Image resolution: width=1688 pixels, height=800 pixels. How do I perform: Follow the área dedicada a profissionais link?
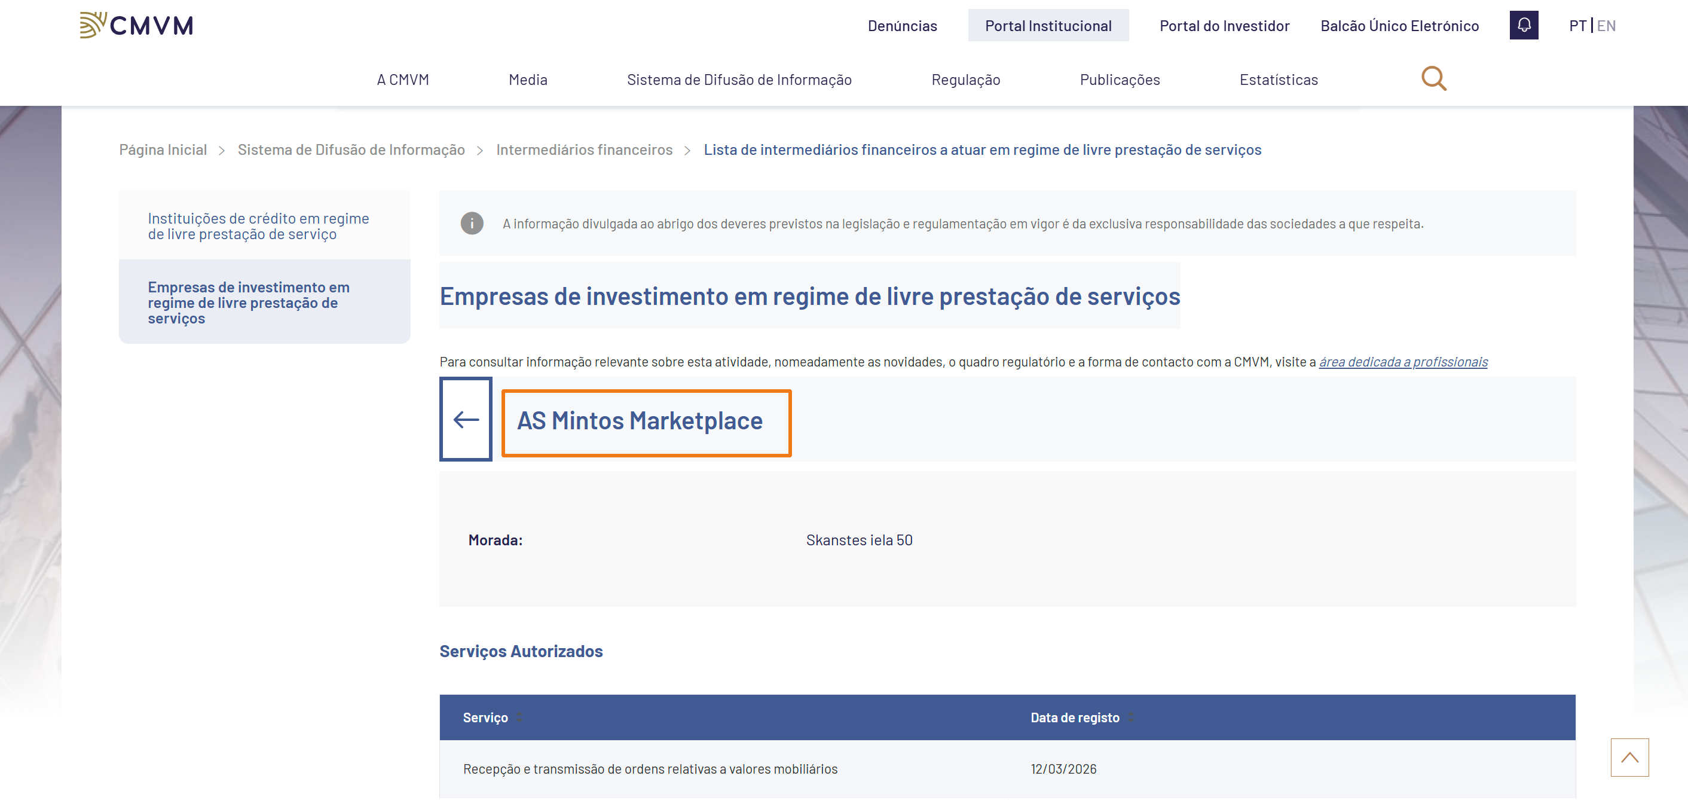[1403, 361]
